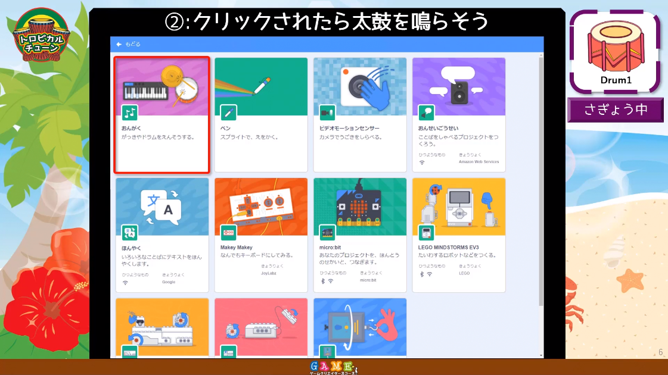668x375 pixels.
Task: Click Google collaborator text on ほんやく card
Action: [169, 282]
